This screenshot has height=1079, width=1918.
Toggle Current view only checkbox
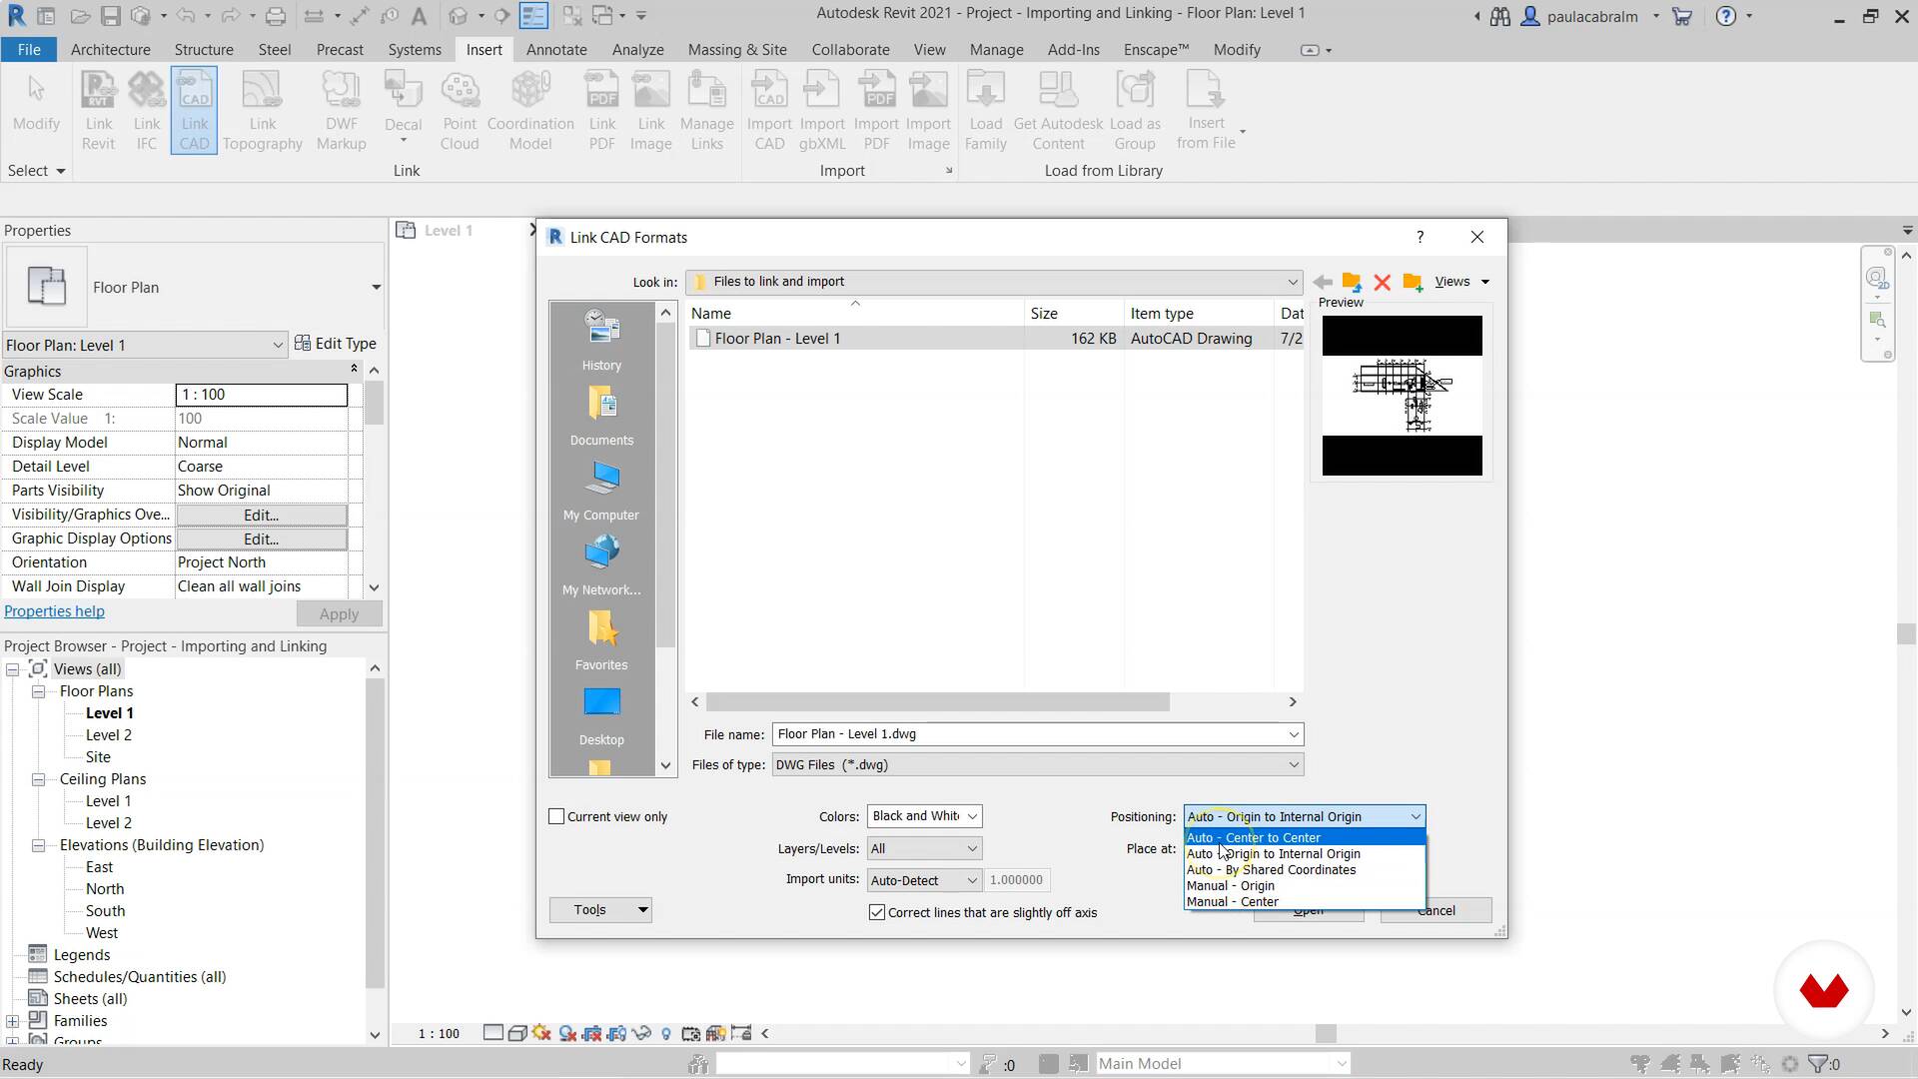(x=556, y=816)
